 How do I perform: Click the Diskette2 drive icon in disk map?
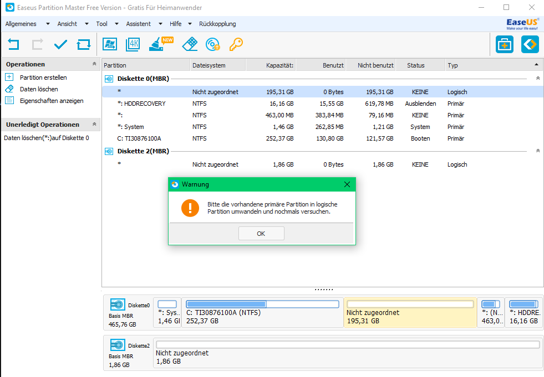[x=118, y=345]
